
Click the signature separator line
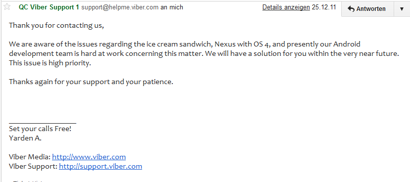[x=43, y=123]
